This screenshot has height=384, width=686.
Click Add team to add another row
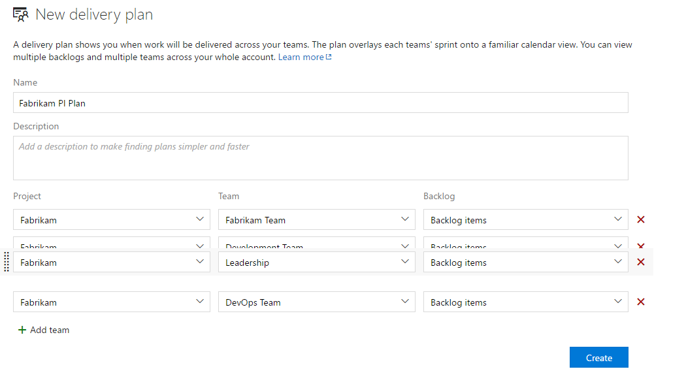click(49, 330)
